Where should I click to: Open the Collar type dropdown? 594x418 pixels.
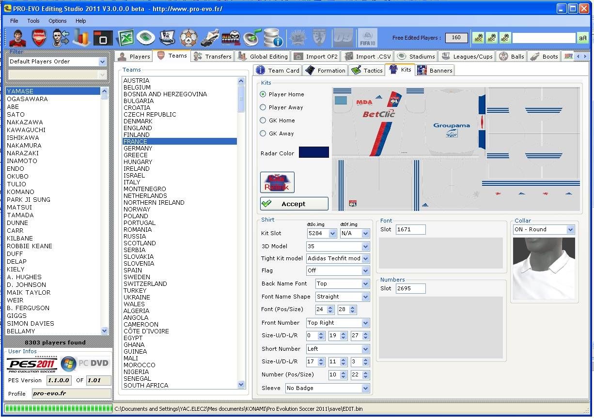point(570,230)
